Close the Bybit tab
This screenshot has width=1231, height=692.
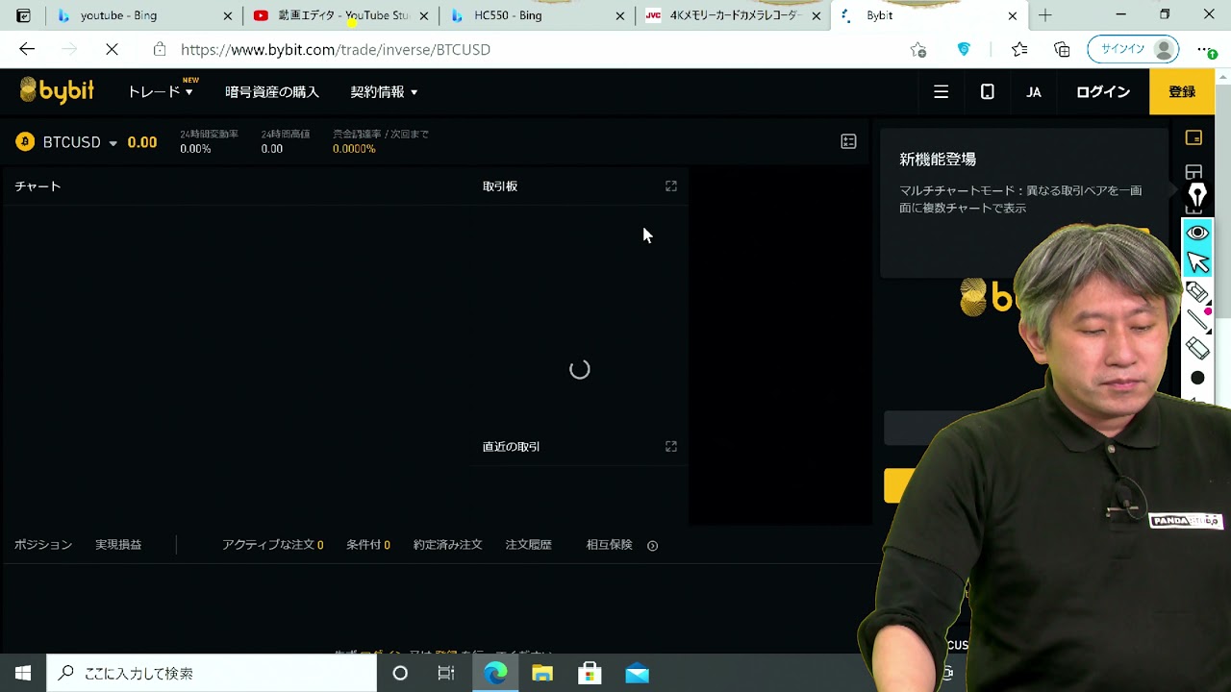pos(1013,16)
